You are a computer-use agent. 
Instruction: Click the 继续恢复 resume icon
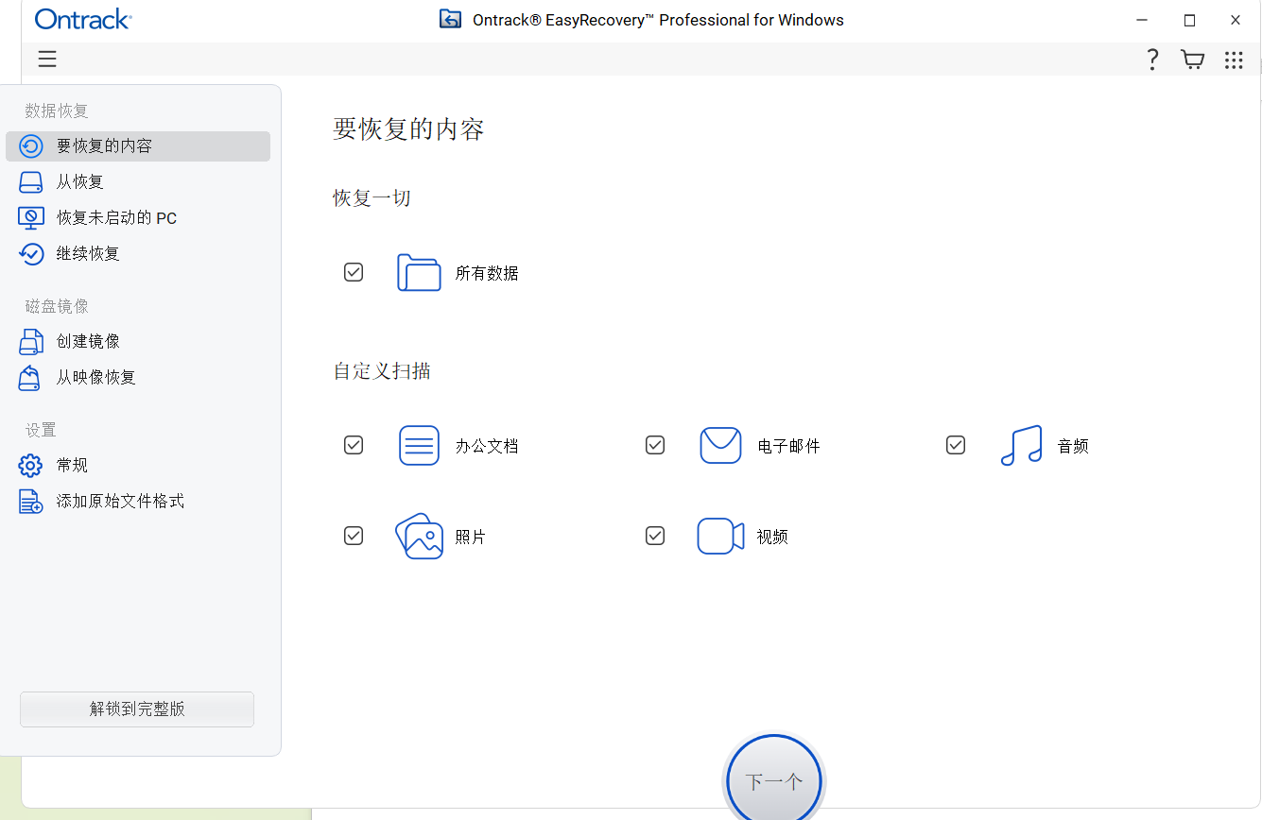pos(31,254)
